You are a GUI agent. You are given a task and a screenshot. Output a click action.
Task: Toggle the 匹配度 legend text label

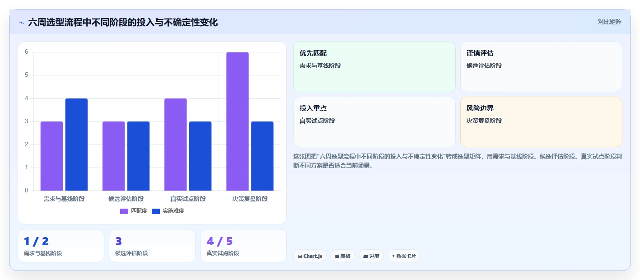pyautogui.click(x=139, y=211)
